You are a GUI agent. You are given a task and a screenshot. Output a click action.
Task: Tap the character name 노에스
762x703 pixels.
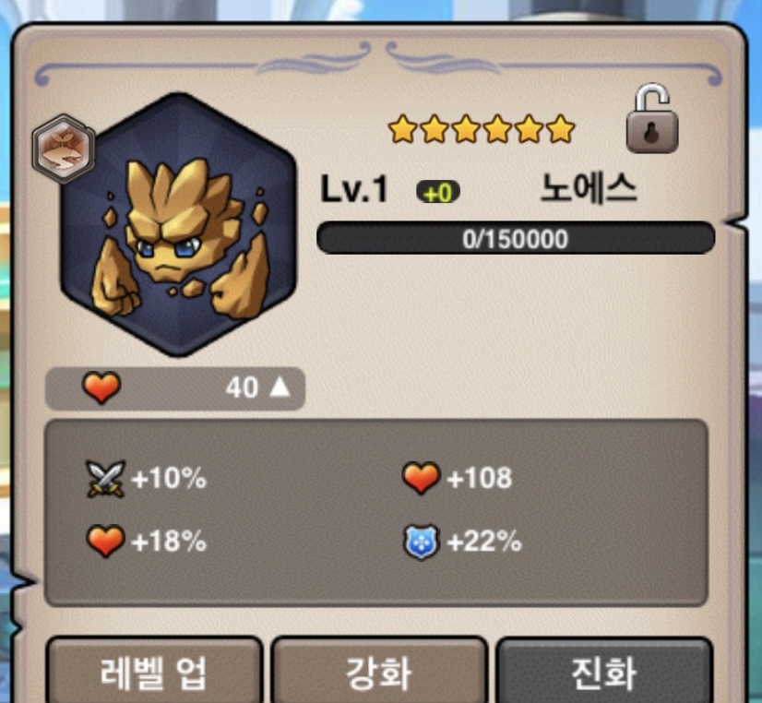[x=589, y=188]
